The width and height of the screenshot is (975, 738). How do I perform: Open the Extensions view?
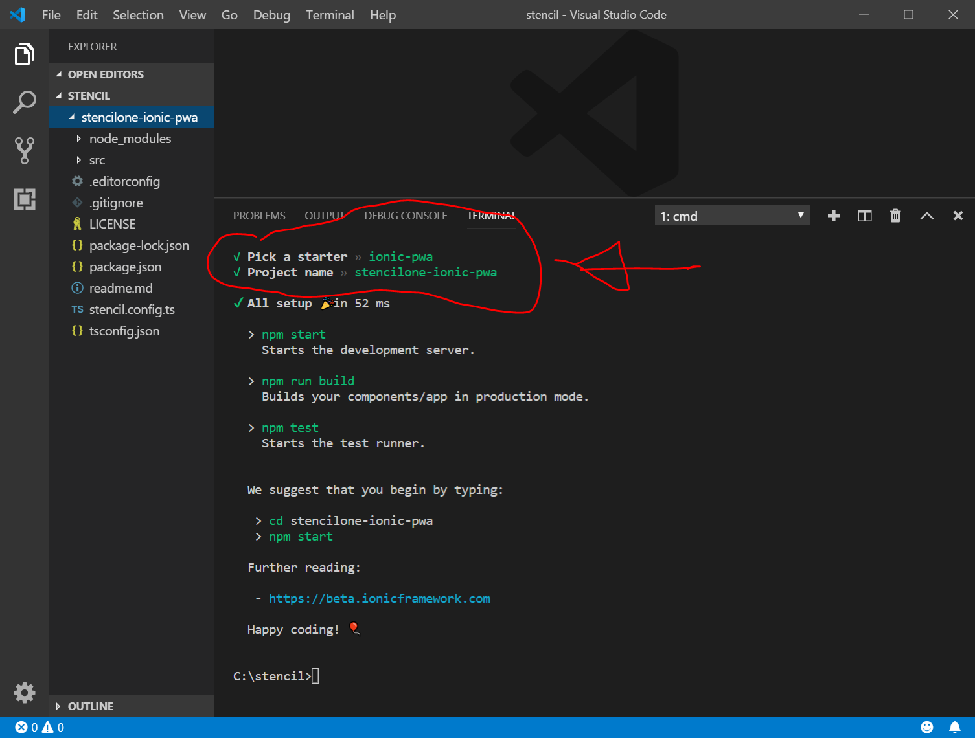tap(24, 199)
